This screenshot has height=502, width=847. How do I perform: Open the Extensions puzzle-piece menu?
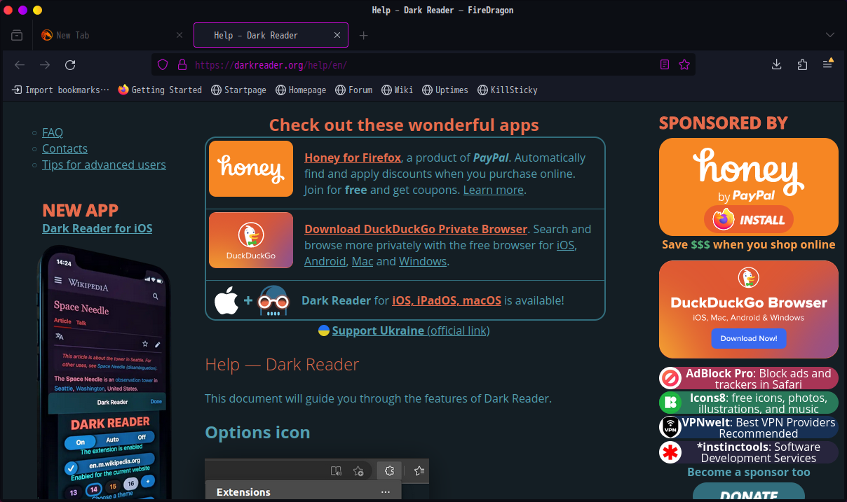coord(803,65)
